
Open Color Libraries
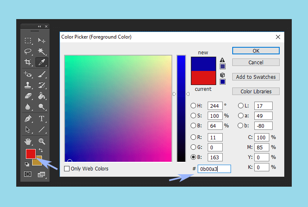(x=256, y=91)
